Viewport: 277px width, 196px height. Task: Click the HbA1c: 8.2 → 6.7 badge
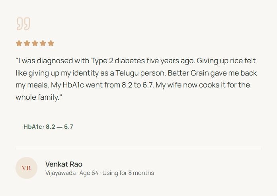[x=48, y=127]
